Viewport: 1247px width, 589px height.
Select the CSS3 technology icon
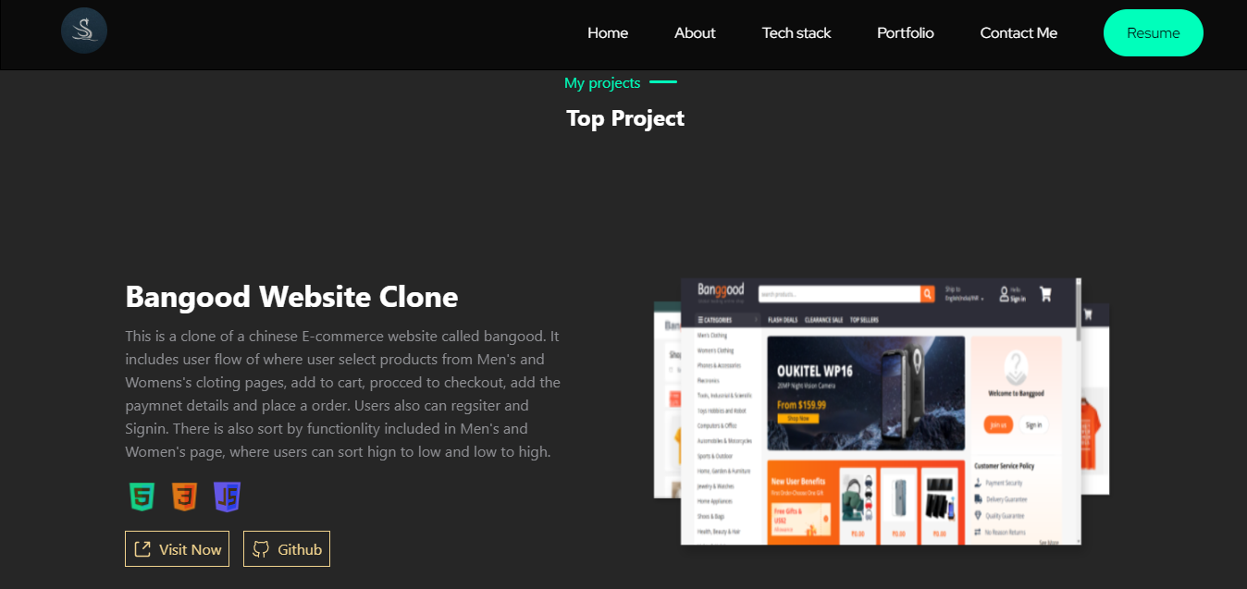(x=184, y=497)
